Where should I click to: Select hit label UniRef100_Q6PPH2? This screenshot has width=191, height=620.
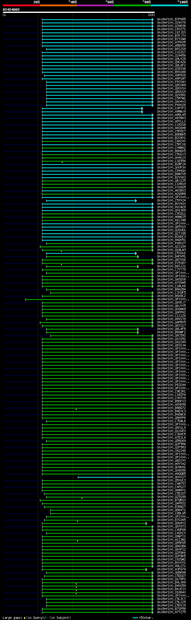[171, 313]
